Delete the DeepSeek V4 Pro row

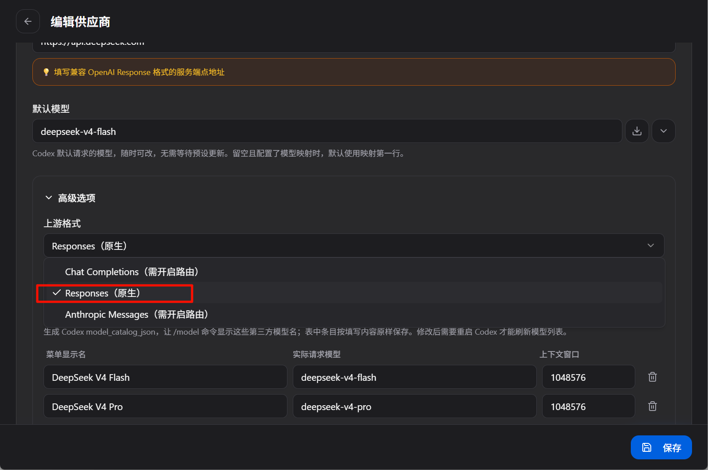(653, 406)
